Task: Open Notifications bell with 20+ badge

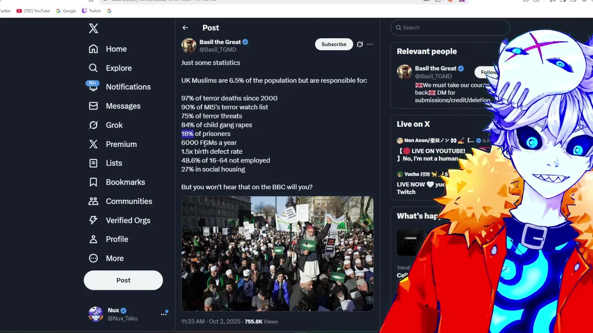Action: point(93,86)
